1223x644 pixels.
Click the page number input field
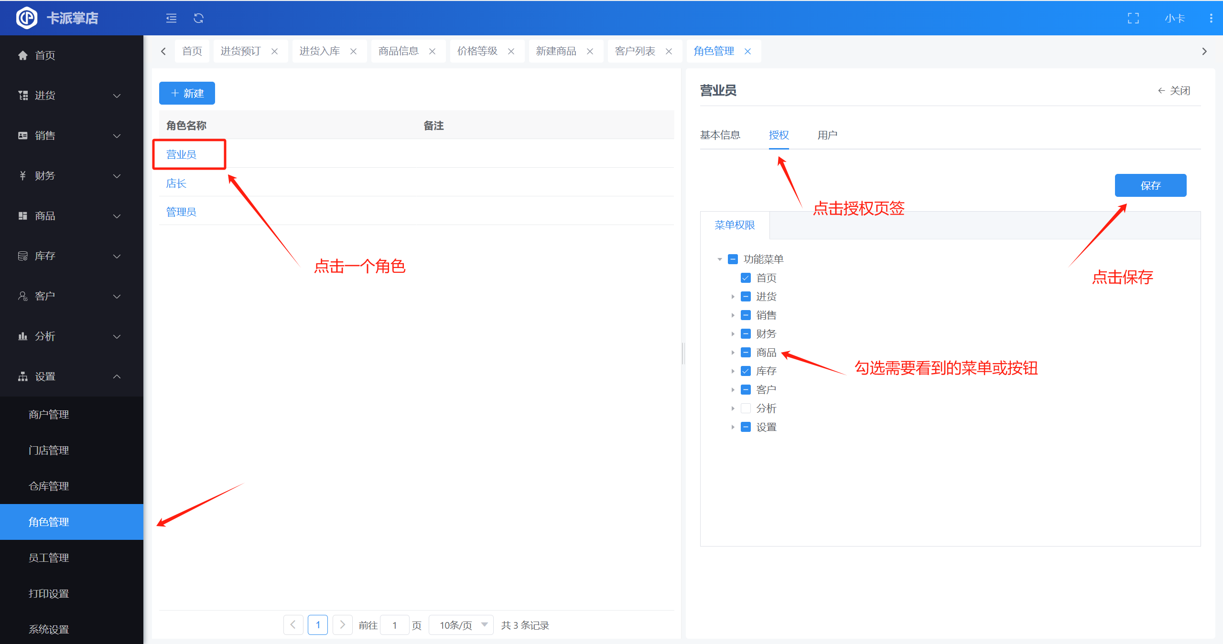394,625
